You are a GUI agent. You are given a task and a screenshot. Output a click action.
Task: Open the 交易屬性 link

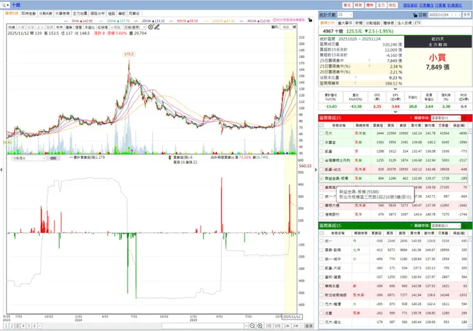[x=426, y=5]
